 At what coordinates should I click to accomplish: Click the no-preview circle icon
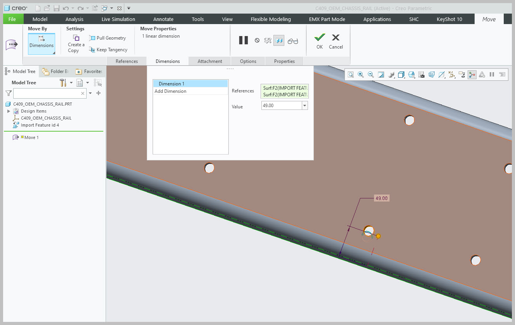pyautogui.click(x=257, y=40)
